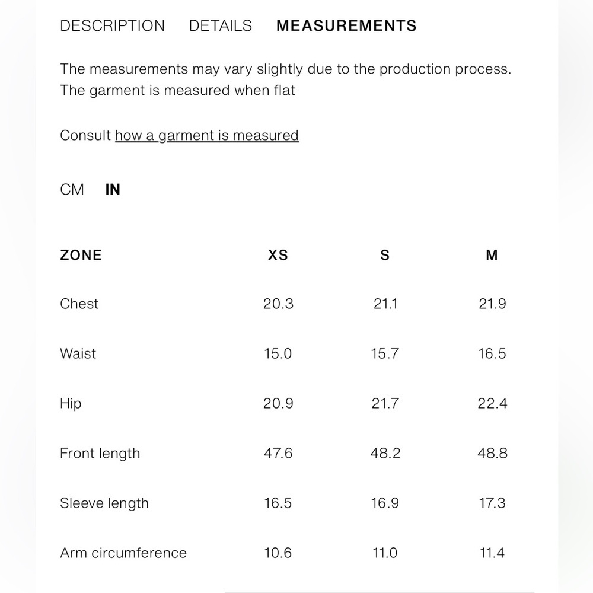Click the XS size column header
Image resolution: width=593 pixels, height=593 pixels.
click(278, 255)
